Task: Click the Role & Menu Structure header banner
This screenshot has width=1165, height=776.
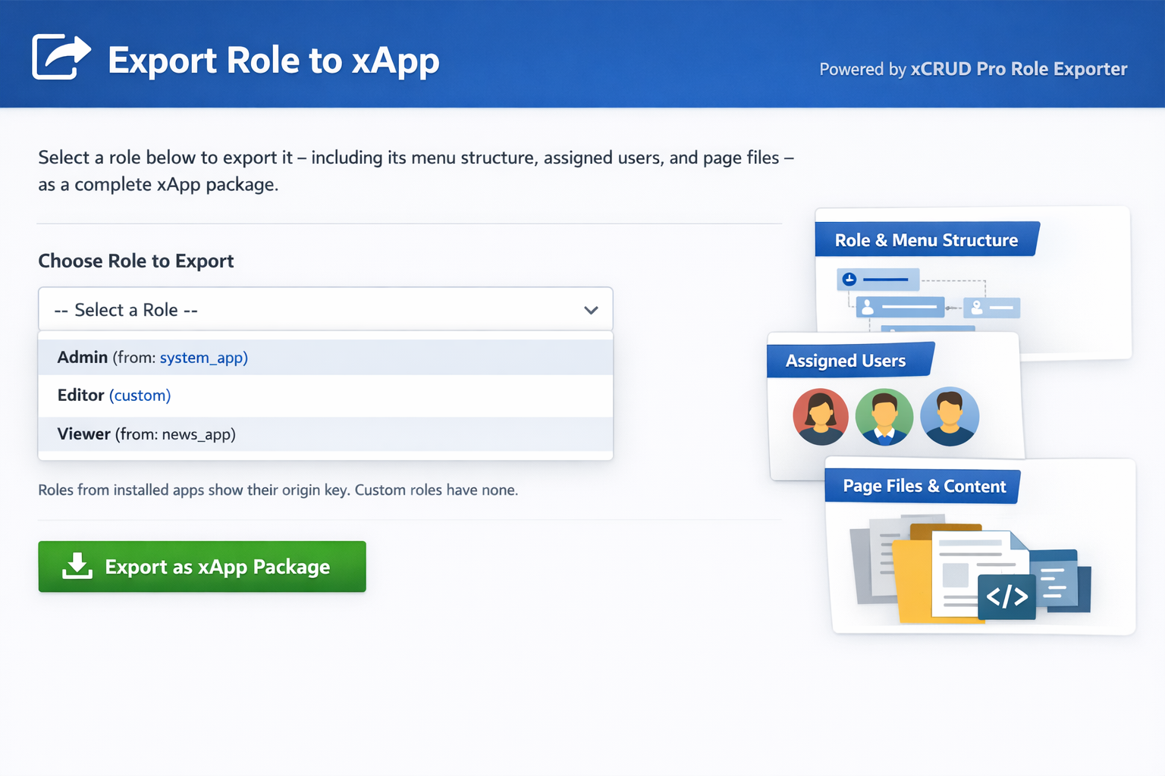Action: coord(926,239)
